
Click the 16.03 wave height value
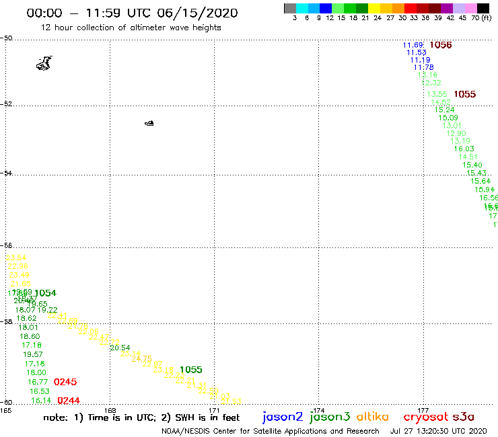click(x=464, y=149)
